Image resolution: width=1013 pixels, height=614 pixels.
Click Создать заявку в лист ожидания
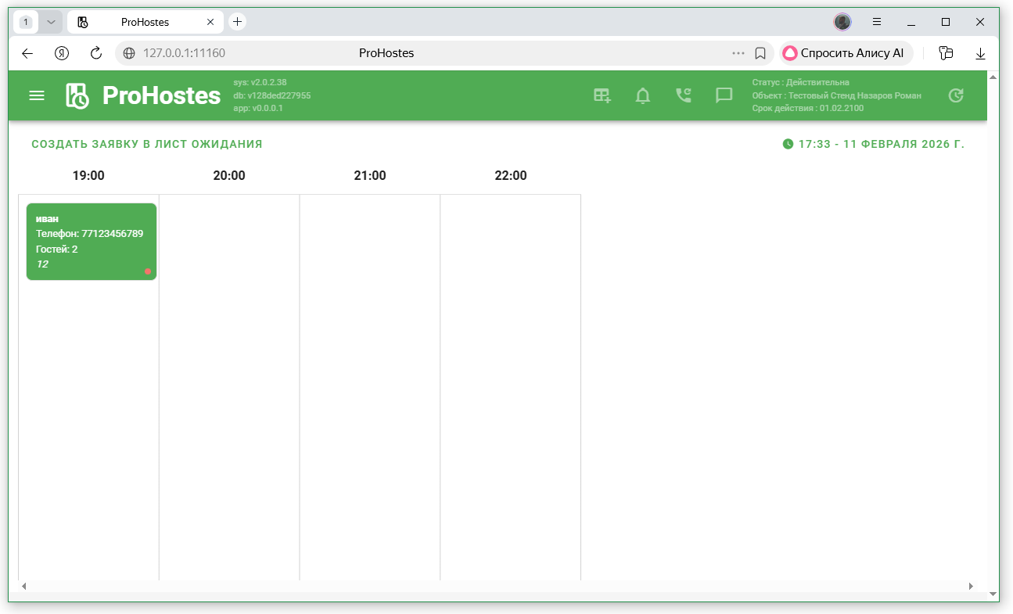[x=147, y=144]
